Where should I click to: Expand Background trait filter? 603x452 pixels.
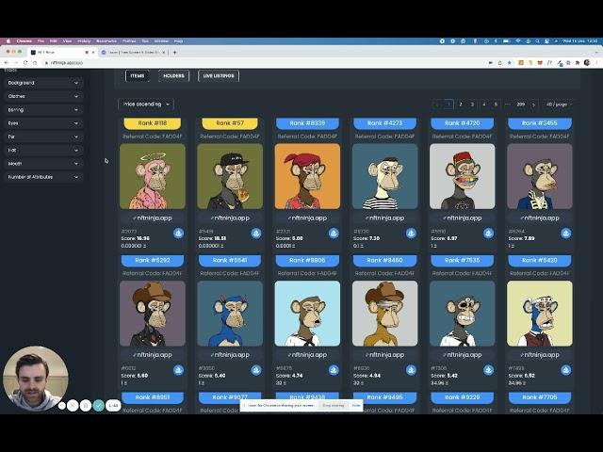tap(43, 83)
